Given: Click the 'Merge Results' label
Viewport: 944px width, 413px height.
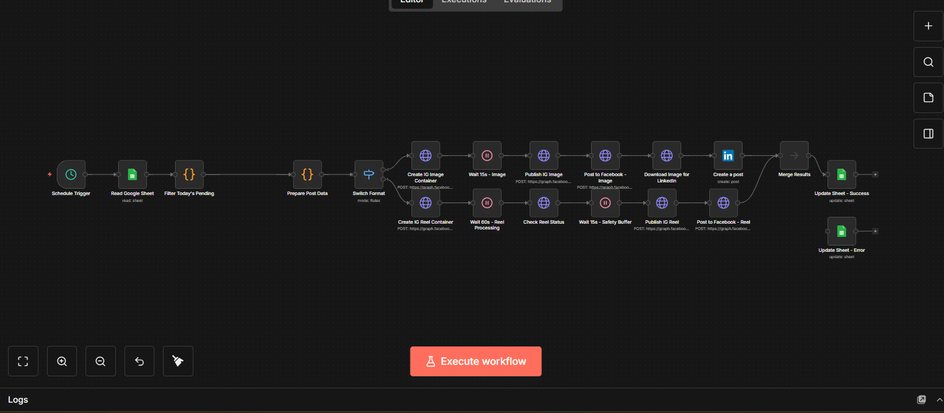Looking at the screenshot, I should click(794, 174).
